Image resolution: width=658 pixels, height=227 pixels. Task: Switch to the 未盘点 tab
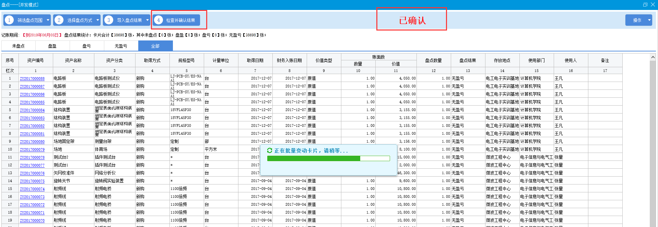coord(19,46)
